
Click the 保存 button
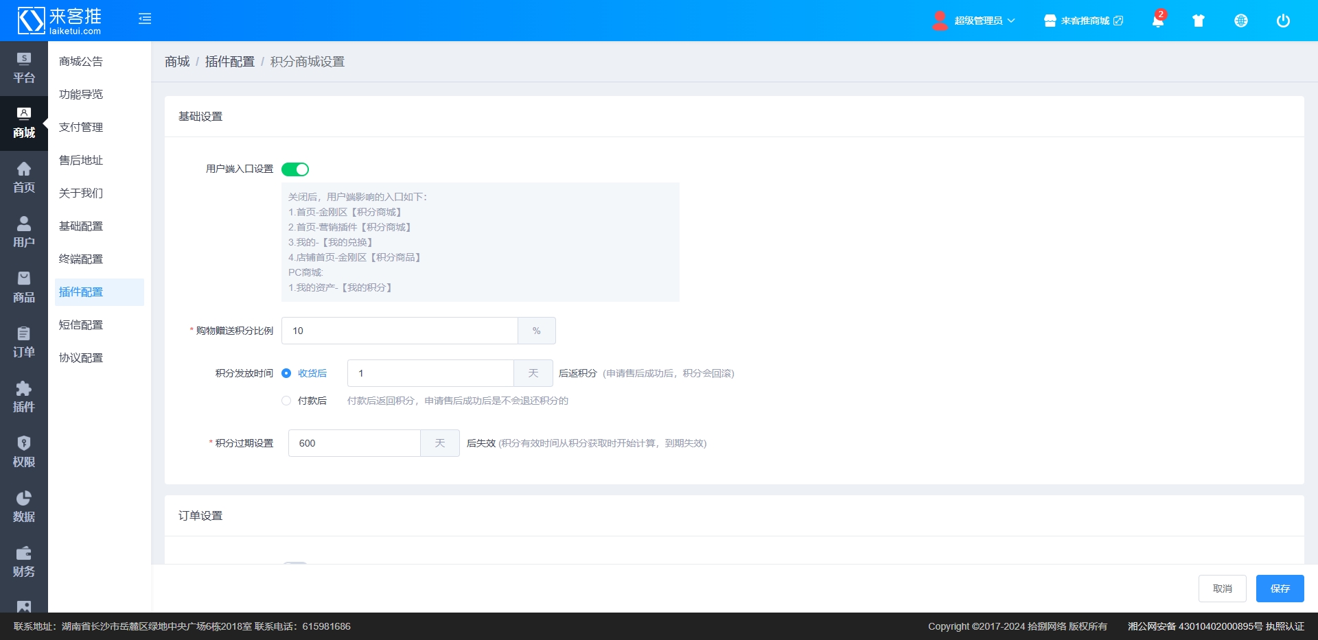point(1280,589)
